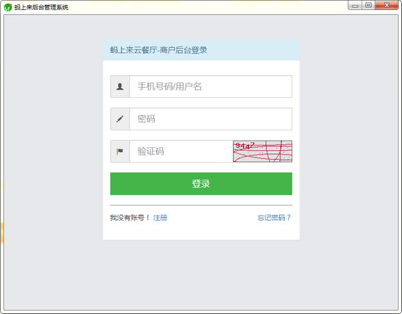Close the 蚂上来后台管理系统 window

click(x=387, y=5)
